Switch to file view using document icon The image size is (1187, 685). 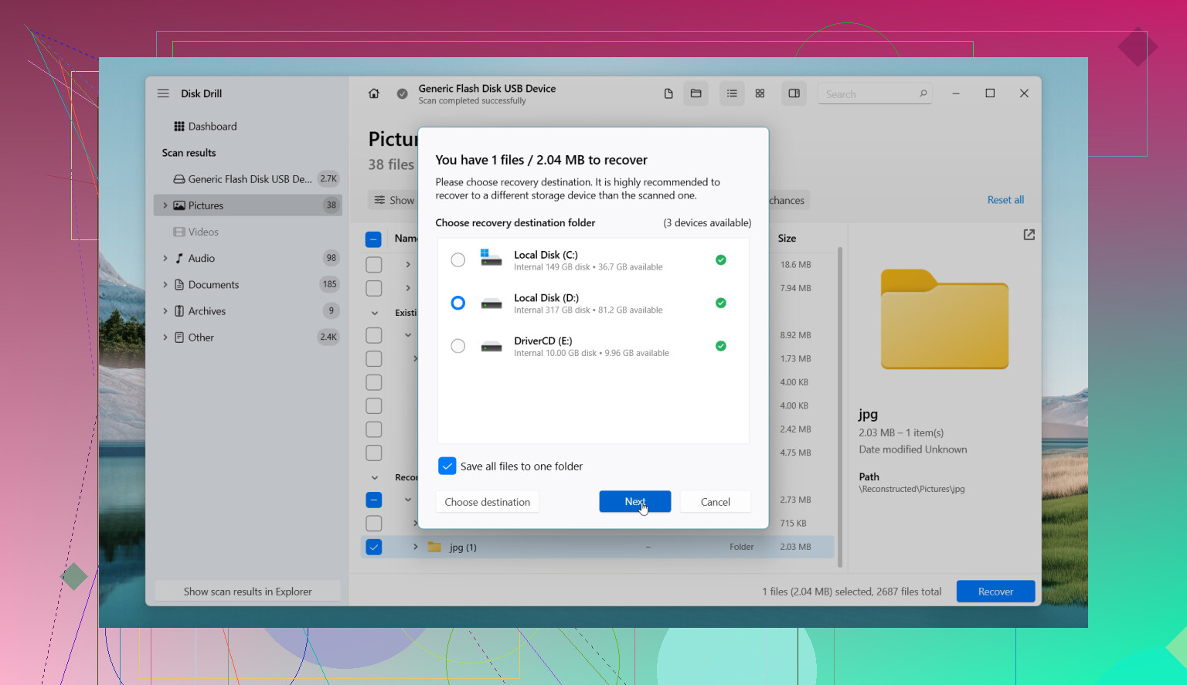tap(668, 93)
